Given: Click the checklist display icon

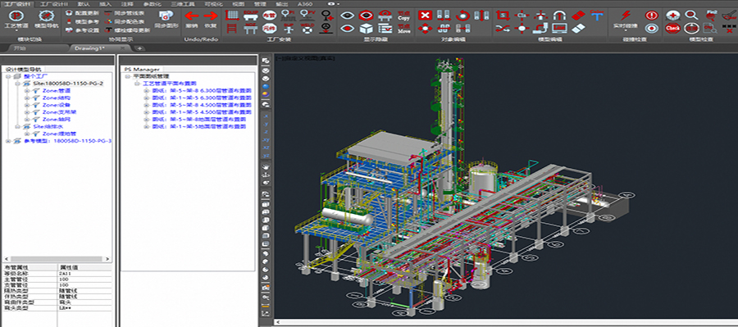Looking at the screenshot, I should (385, 29).
